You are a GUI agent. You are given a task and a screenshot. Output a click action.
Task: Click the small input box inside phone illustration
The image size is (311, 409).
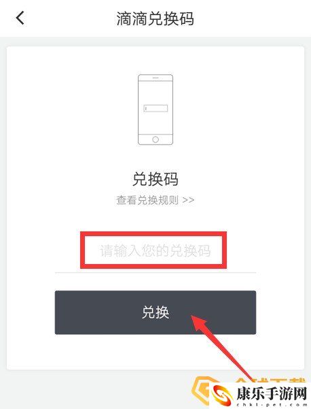click(155, 108)
